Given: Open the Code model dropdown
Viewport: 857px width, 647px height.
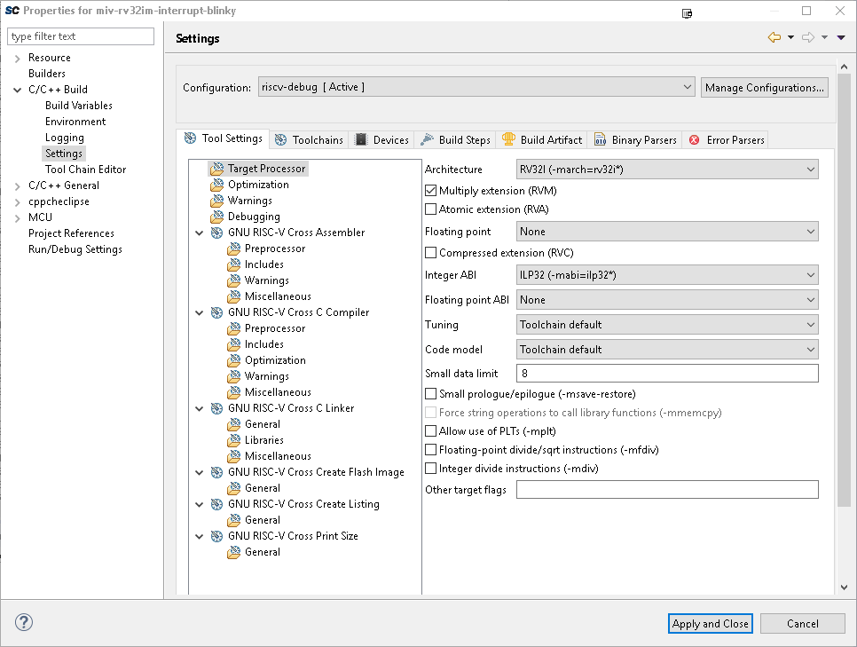Looking at the screenshot, I should tap(667, 350).
